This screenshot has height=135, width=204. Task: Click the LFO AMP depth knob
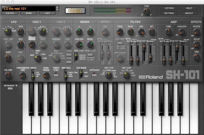pyautogui.click(x=20, y=58)
